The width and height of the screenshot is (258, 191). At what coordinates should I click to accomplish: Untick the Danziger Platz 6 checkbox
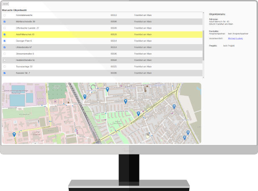[5, 41]
